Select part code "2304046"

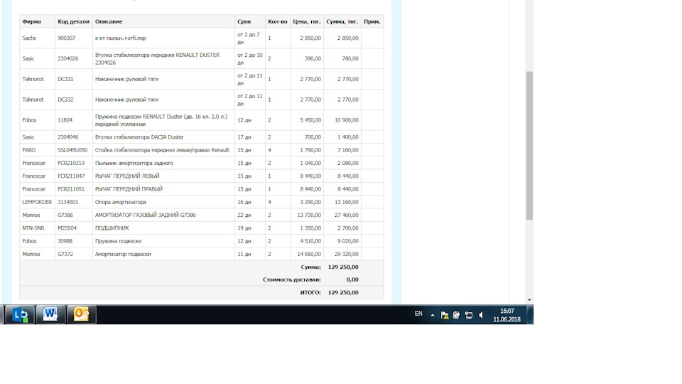tap(68, 137)
